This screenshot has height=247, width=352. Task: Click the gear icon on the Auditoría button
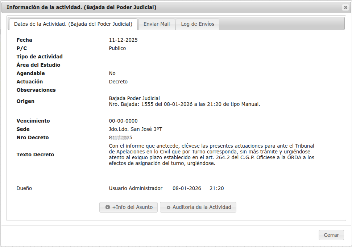pyautogui.click(x=168, y=207)
